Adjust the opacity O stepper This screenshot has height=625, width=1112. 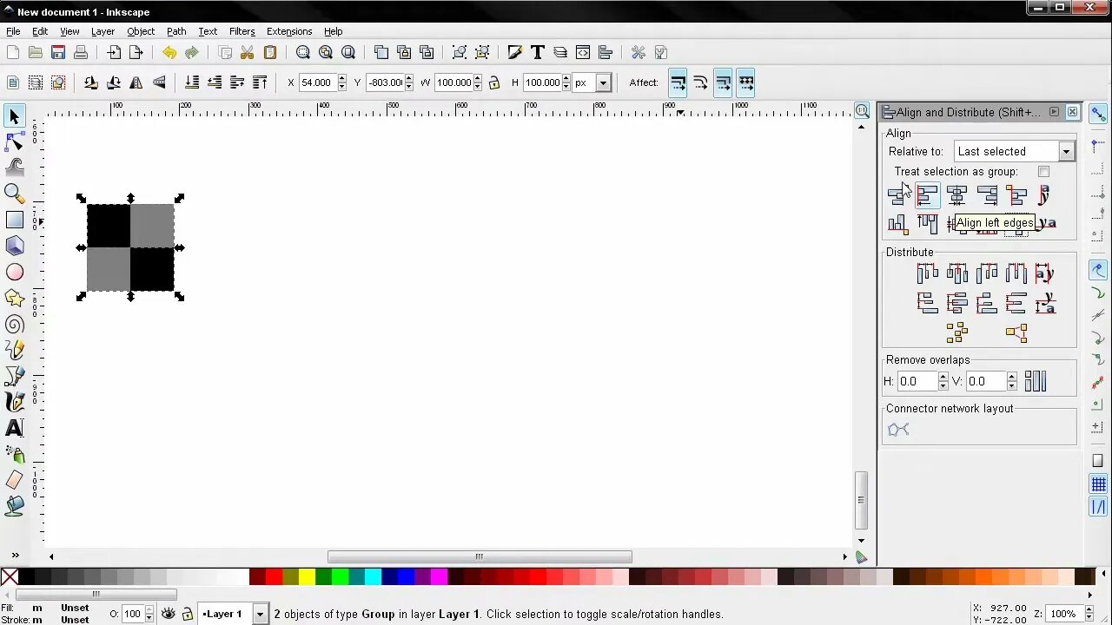tap(149, 614)
